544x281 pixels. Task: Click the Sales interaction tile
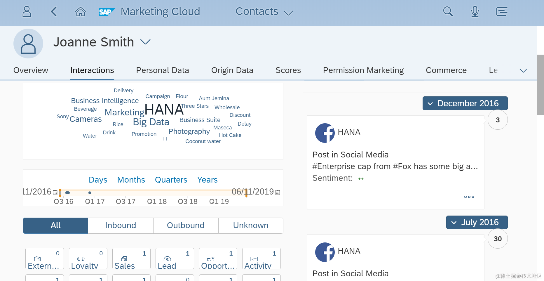tap(131, 259)
